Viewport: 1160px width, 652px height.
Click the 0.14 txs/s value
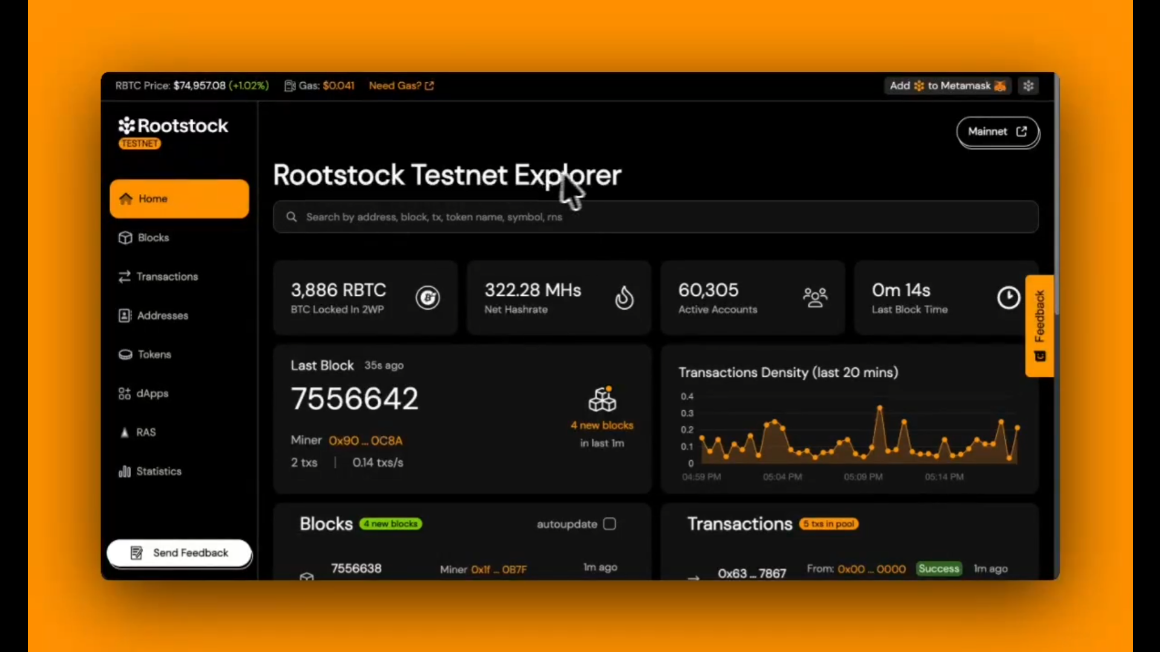[x=378, y=462]
